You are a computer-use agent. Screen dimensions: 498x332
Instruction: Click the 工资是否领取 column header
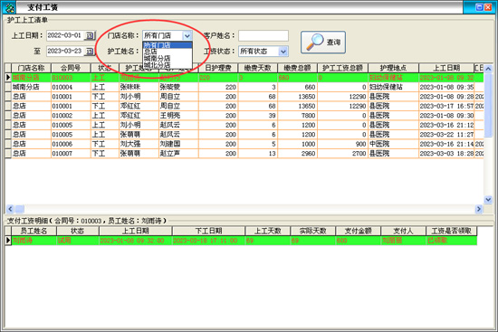(451, 231)
